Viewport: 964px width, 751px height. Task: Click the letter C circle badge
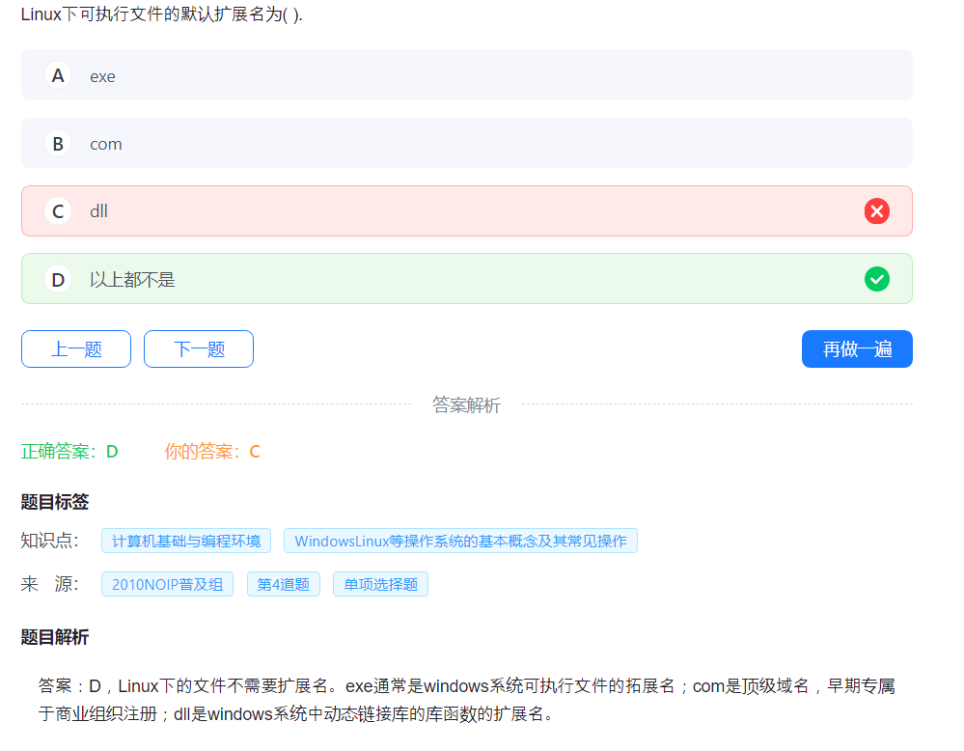pos(58,211)
